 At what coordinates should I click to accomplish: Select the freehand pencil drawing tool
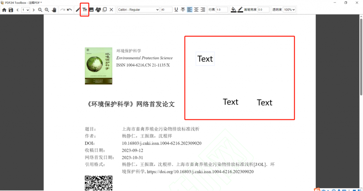coord(78,10)
